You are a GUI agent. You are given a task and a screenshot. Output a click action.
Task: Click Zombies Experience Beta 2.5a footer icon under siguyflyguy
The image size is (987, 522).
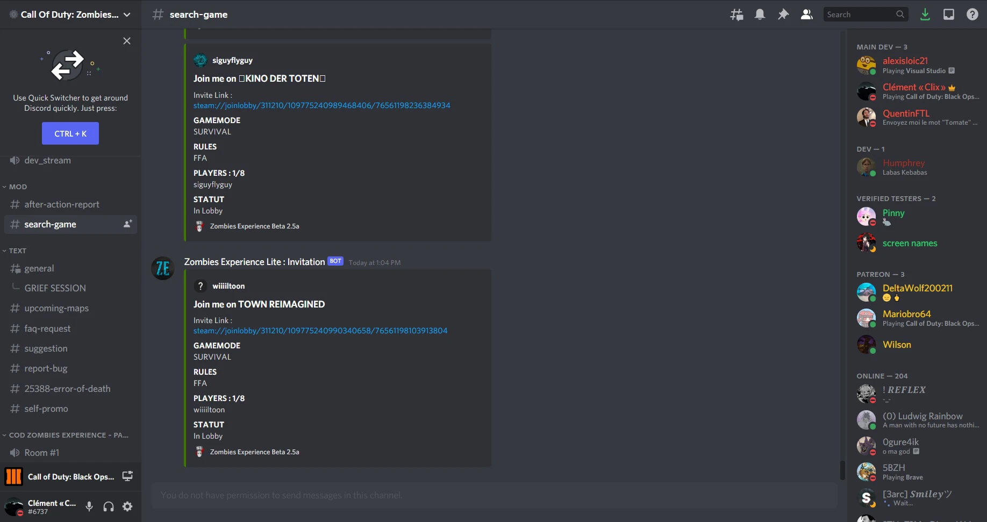pos(199,226)
